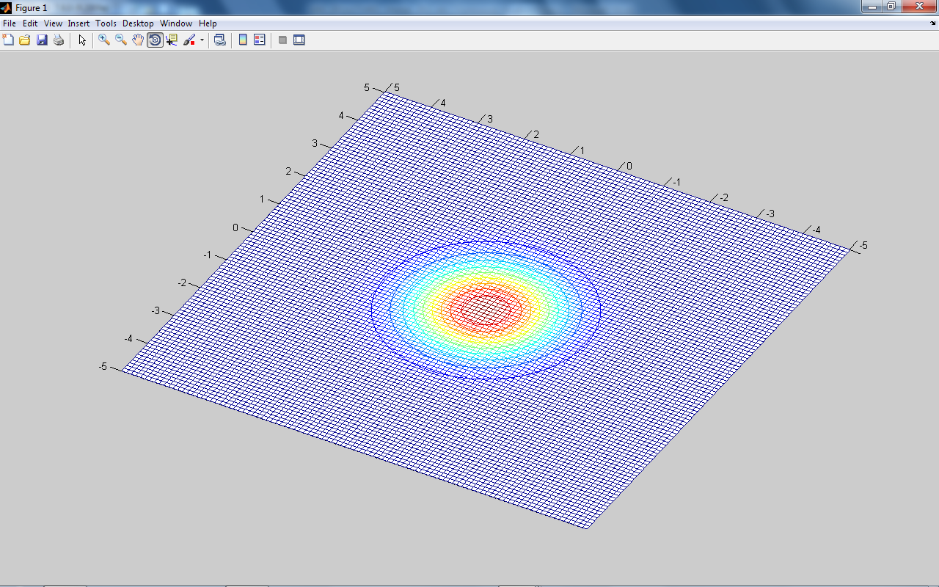
Task: Insert a colorbar via toolbar icon
Action: pyautogui.click(x=243, y=40)
